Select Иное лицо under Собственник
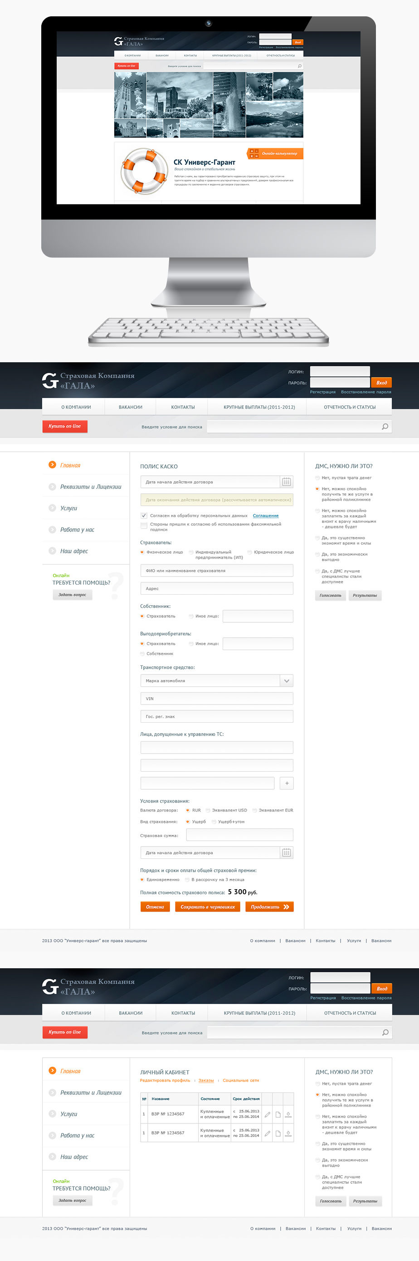This screenshot has height=1261, width=419. [x=191, y=616]
